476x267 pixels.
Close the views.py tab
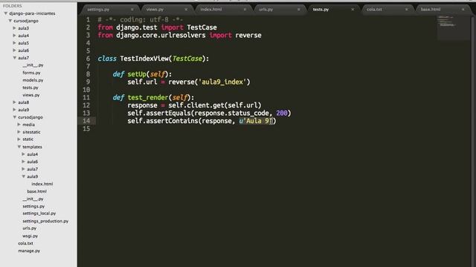tap(186, 10)
